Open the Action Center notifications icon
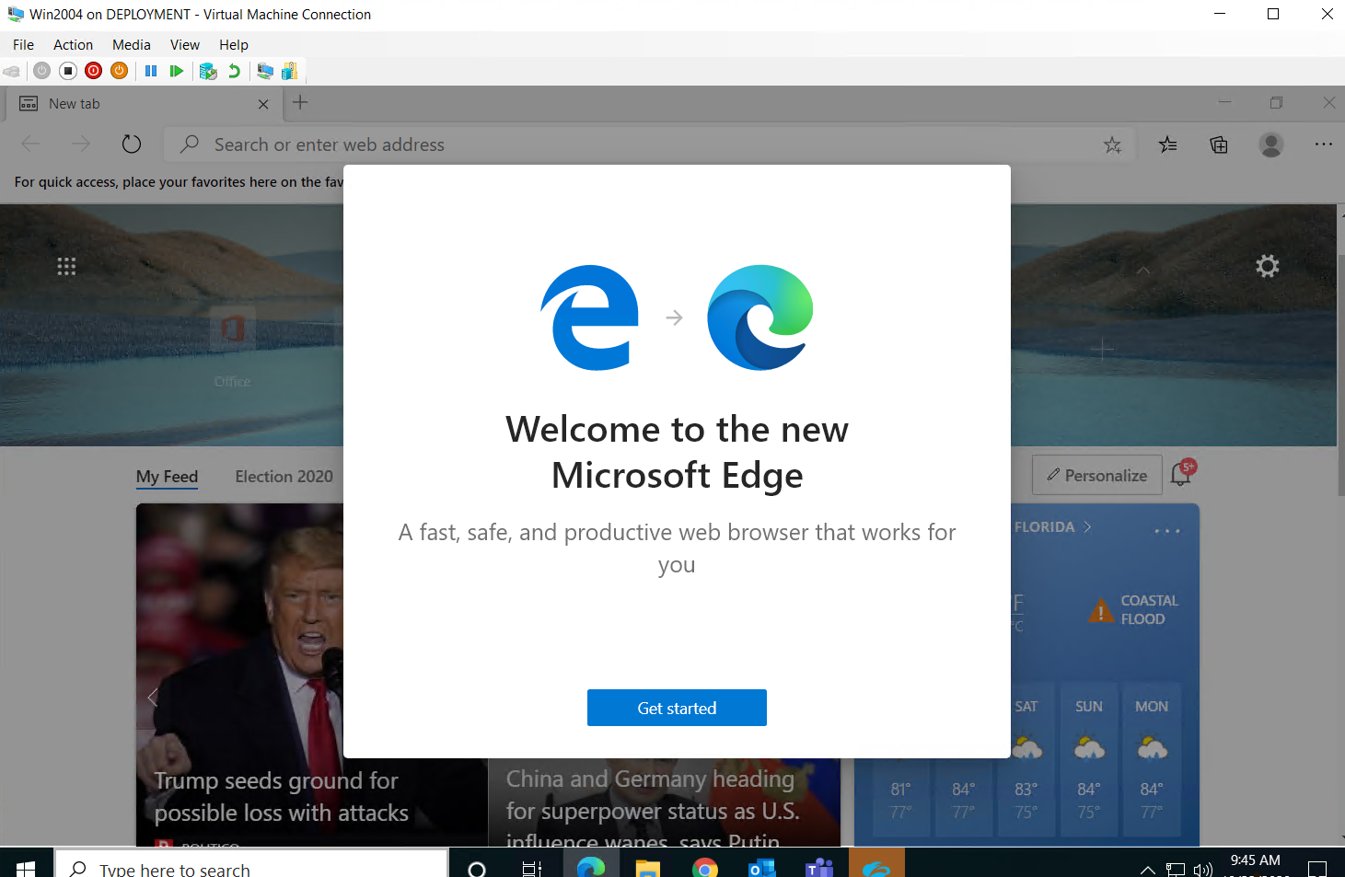 pos(1317,868)
